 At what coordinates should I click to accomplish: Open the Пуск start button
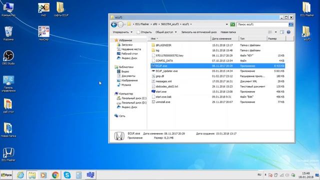(6, 175)
